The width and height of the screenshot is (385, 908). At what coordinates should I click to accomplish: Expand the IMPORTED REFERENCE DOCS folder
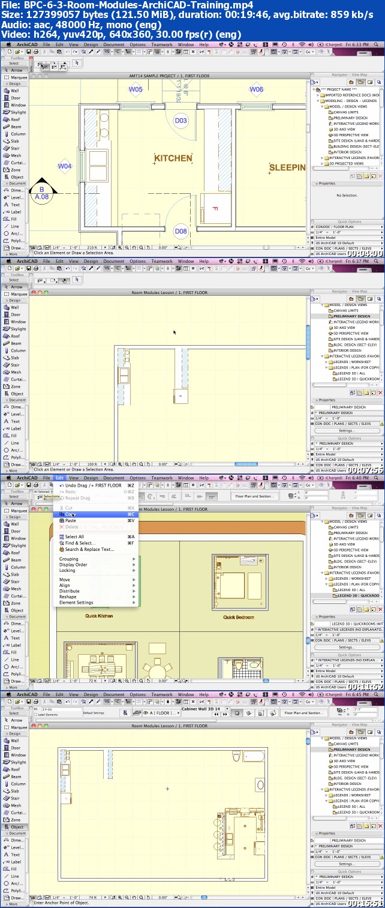point(318,95)
